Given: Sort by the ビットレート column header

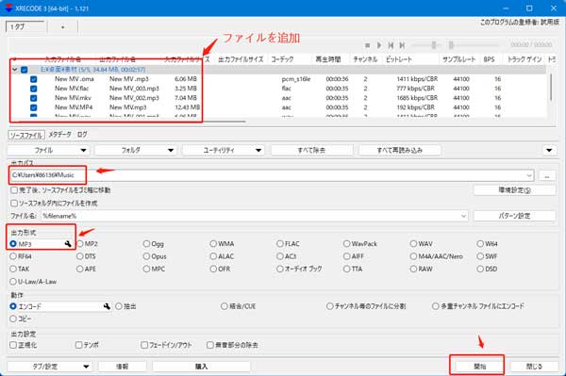Looking at the screenshot, I should (398, 59).
